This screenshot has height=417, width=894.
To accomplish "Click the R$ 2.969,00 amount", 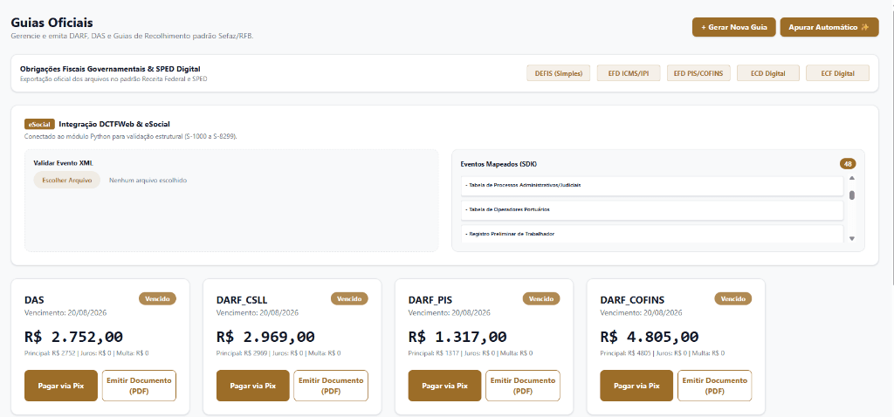I will [265, 337].
